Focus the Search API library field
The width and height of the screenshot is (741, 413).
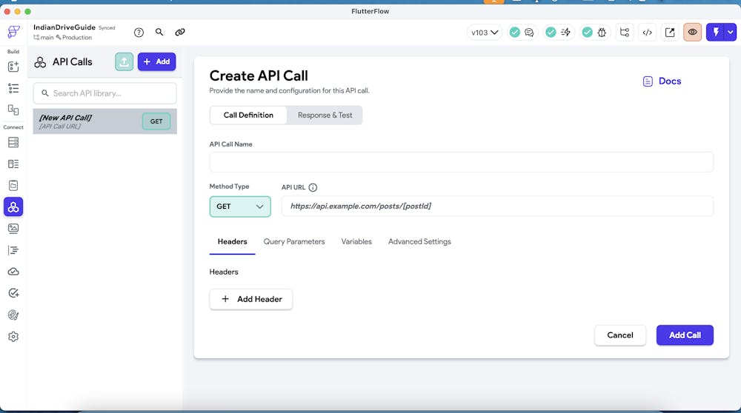tap(105, 93)
